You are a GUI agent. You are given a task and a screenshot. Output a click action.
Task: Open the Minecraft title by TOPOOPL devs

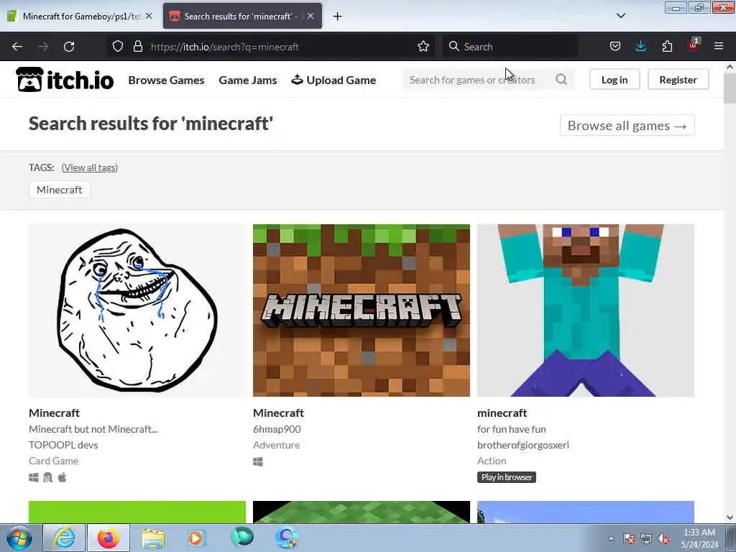54,413
